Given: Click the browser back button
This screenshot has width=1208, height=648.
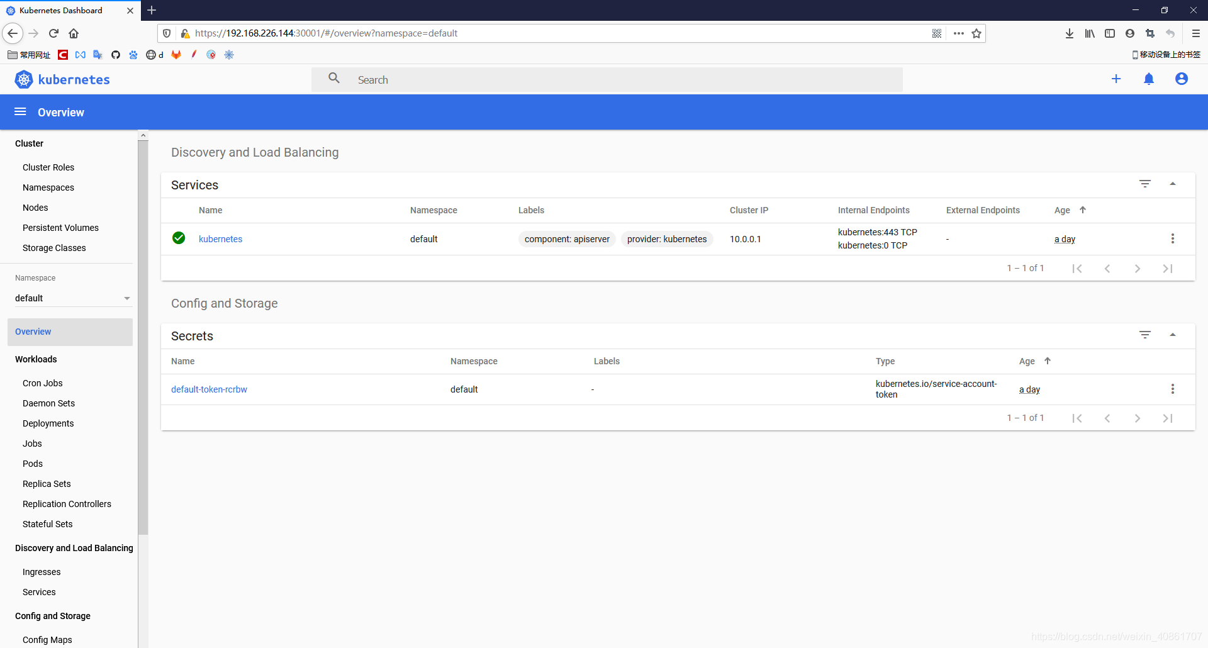Looking at the screenshot, I should tap(13, 33).
